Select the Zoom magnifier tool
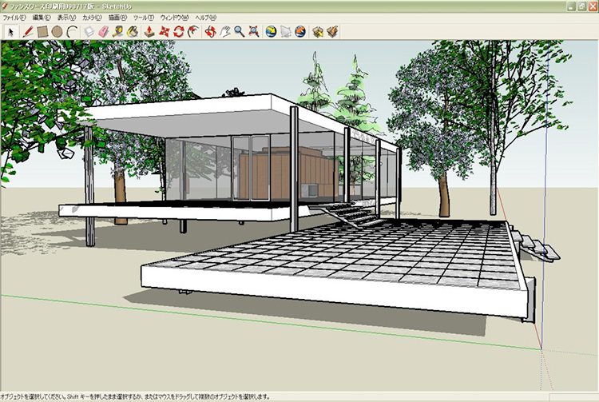Viewport: 599px width, 402px height. tap(239, 32)
